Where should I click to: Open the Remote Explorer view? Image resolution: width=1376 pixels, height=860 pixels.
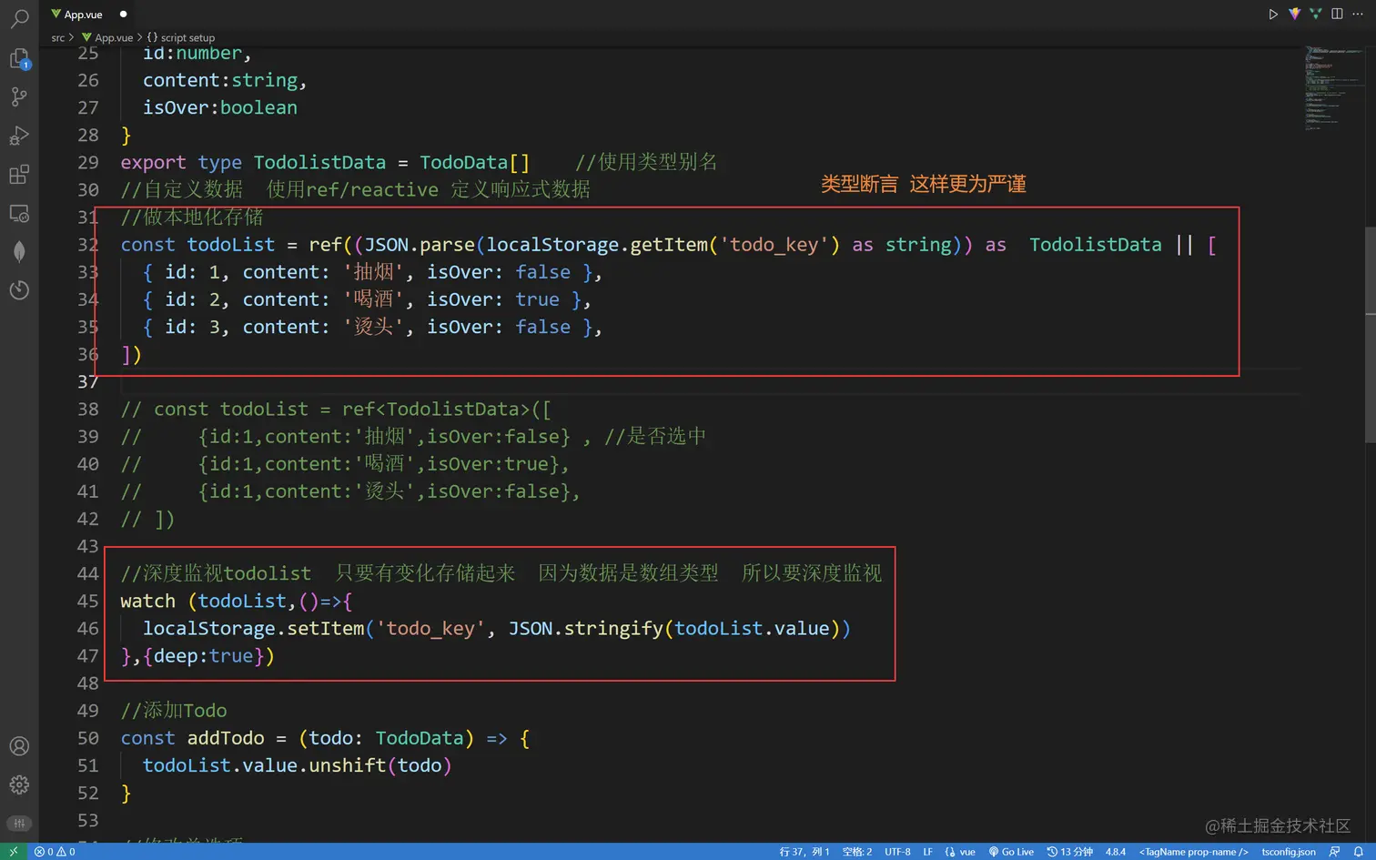click(19, 213)
